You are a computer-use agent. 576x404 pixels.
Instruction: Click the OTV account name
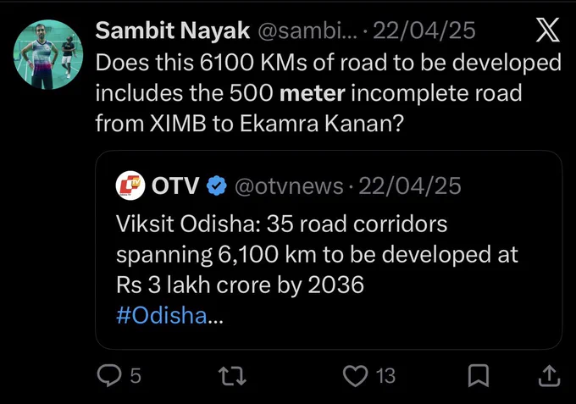click(x=175, y=185)
